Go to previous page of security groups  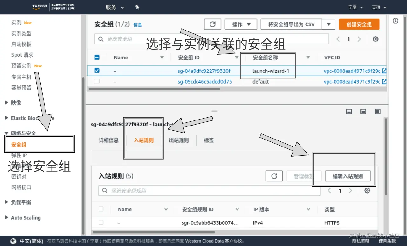(x=338, y=39)
